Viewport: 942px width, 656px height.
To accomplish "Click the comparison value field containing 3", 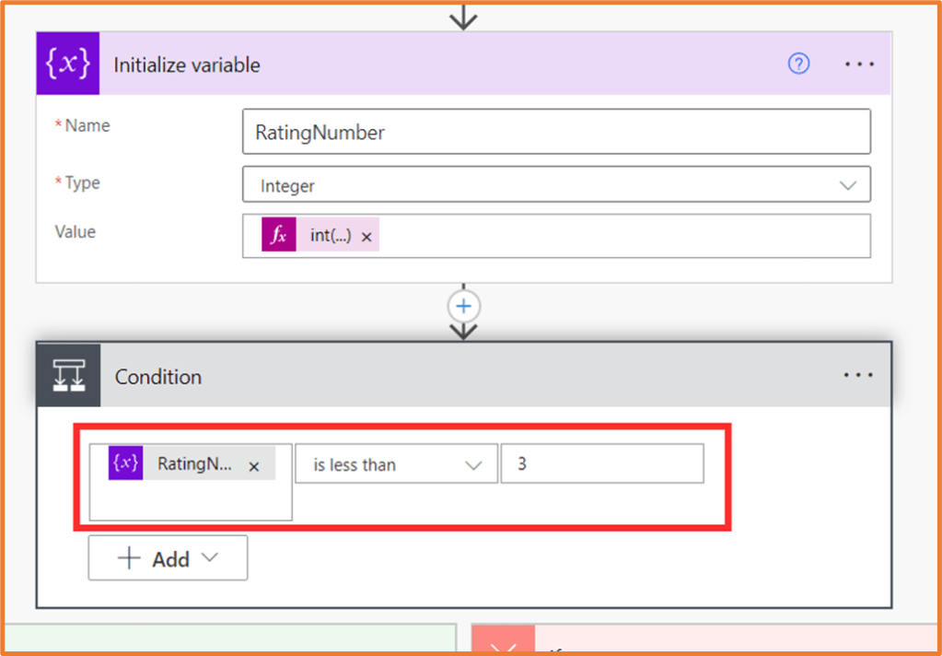I will 601,463.
